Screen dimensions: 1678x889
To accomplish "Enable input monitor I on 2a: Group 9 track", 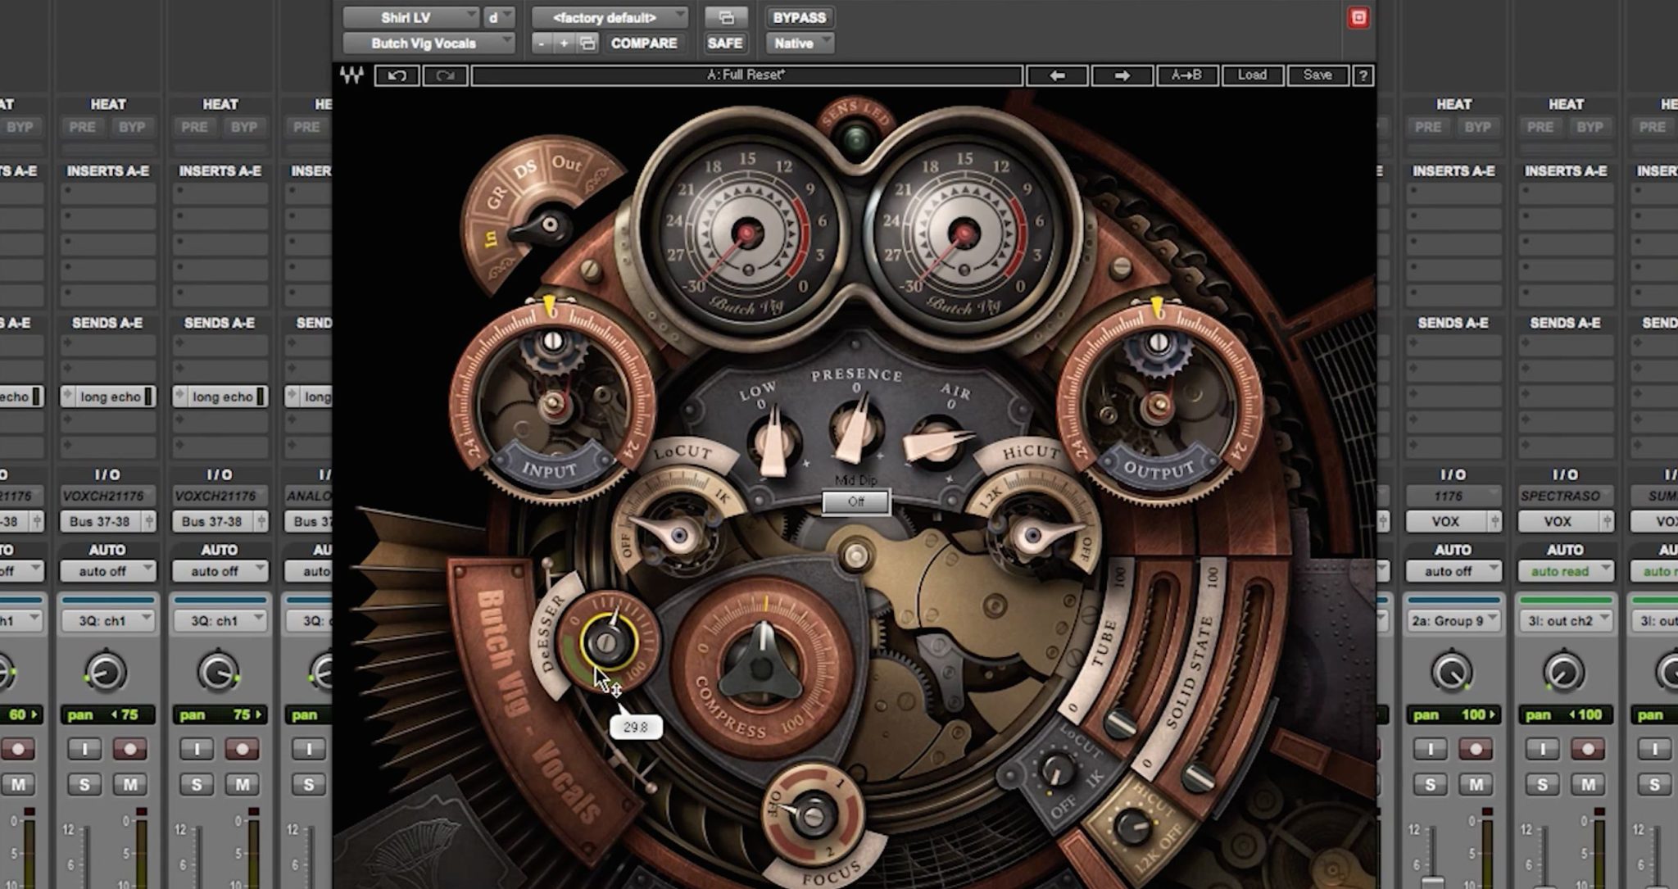I will [1431, 749].
